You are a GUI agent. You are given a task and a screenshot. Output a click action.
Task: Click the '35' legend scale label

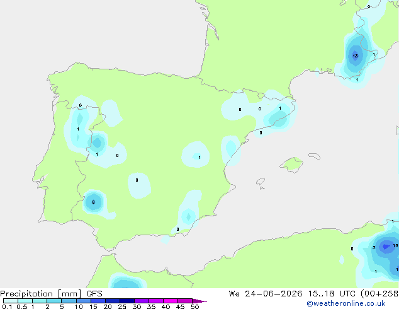coord(151,306)
